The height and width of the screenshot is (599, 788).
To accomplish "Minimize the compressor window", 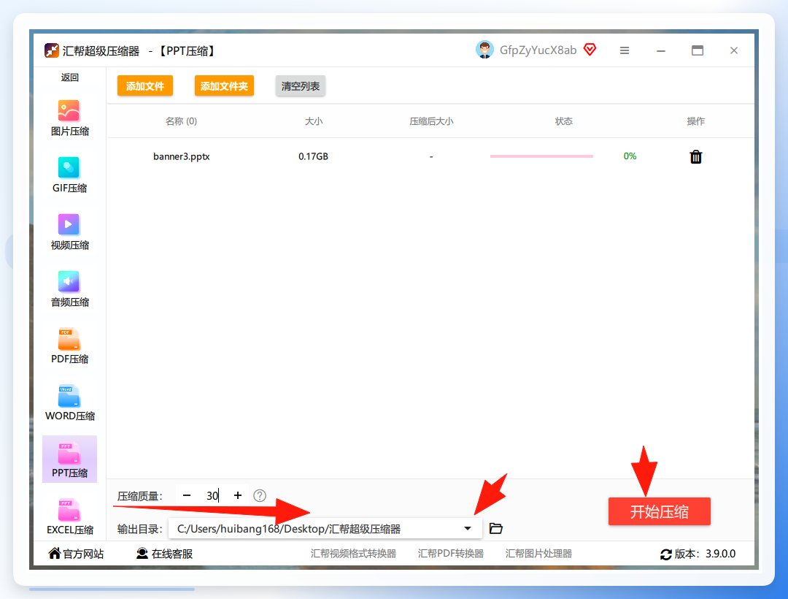I will tap(661, 51).
